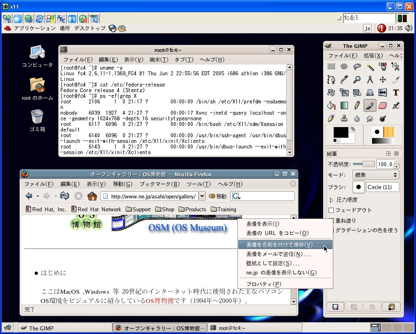This screenshot has height=334, width=416.
Task: Select the Paintbrush tool in GIMP
Action: 370,105
